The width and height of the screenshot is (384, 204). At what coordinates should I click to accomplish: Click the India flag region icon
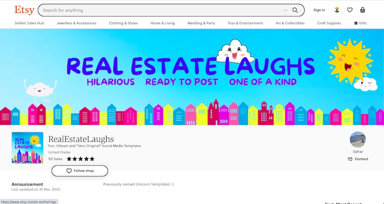[x=337, y=10]
